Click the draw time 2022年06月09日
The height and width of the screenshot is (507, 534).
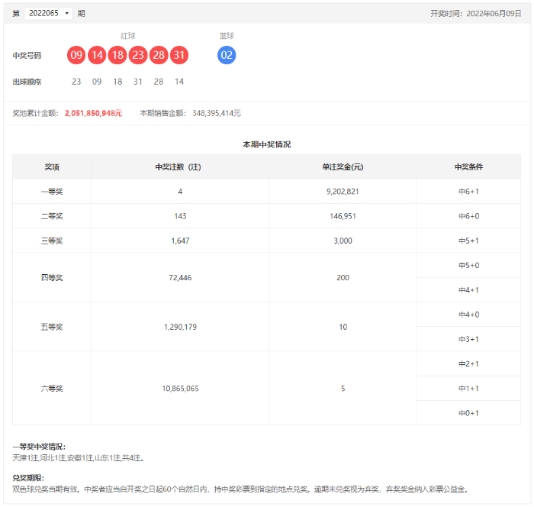click(494, 13)
